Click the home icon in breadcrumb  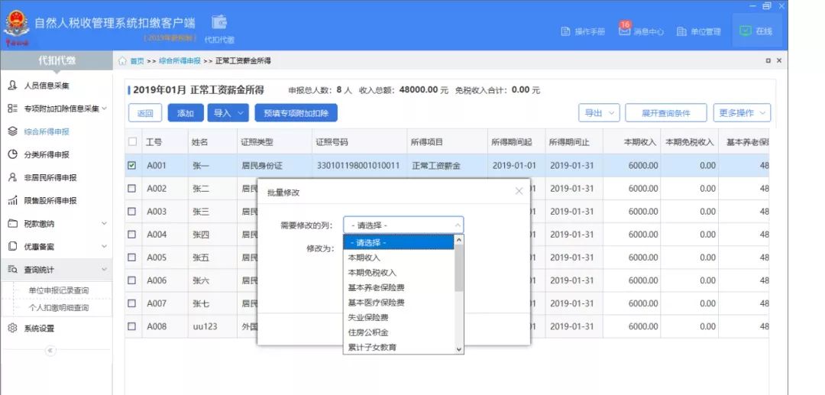[122, 60]
